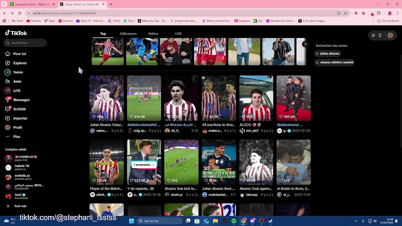Open the YouTube bookmark
The height and width of the screenshot is (226, 402).
click(34, 21)
